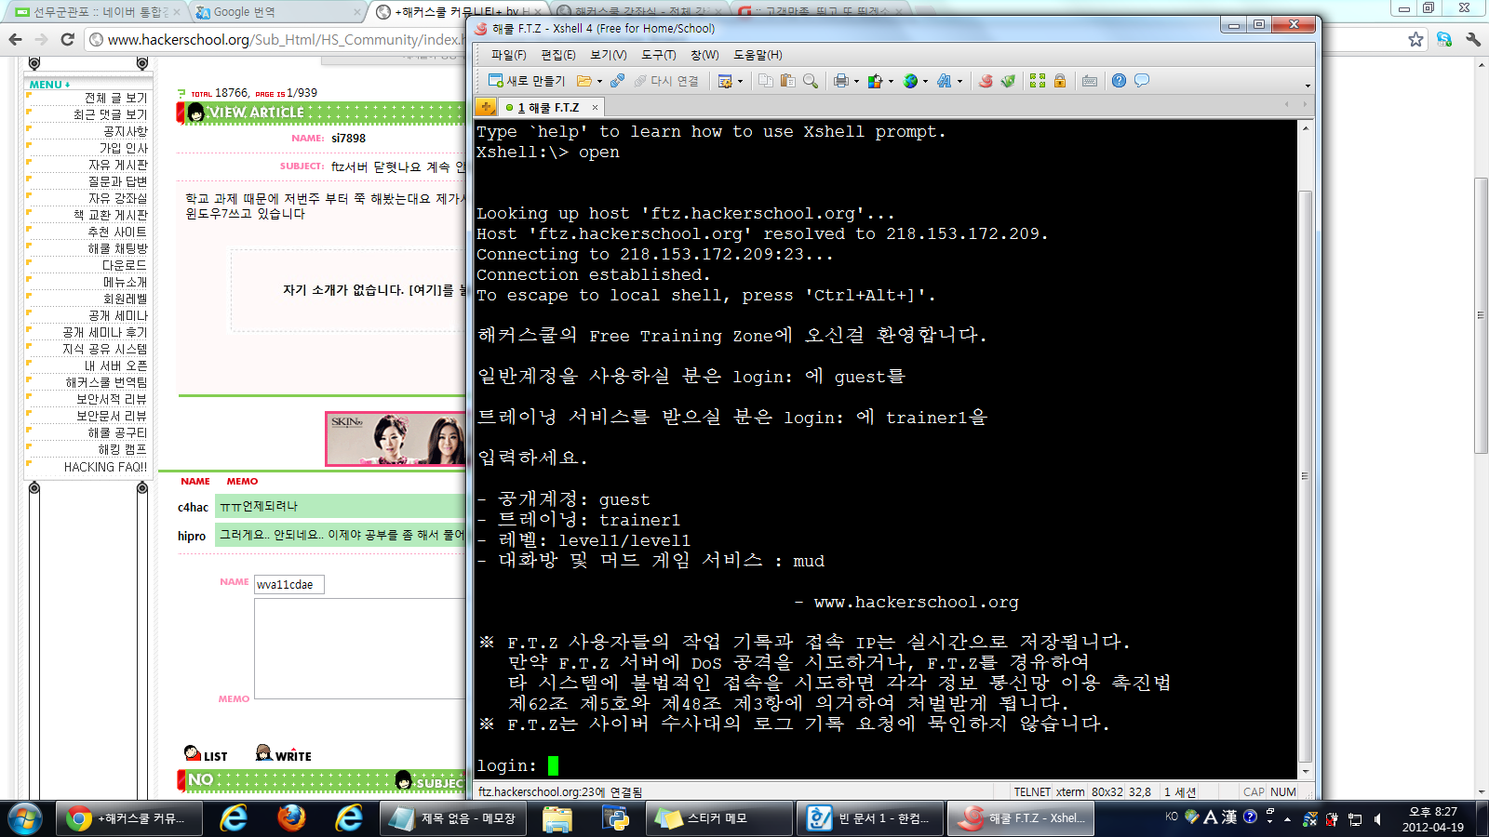Open the print icon dropdown arrow
This screenshot has width=1489, height=837.
(x=856, y=82)
